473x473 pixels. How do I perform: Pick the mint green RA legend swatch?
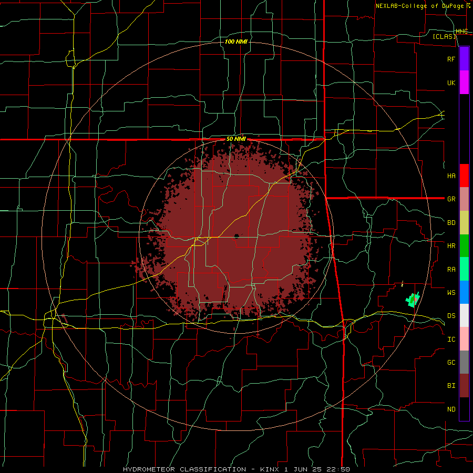464,269
